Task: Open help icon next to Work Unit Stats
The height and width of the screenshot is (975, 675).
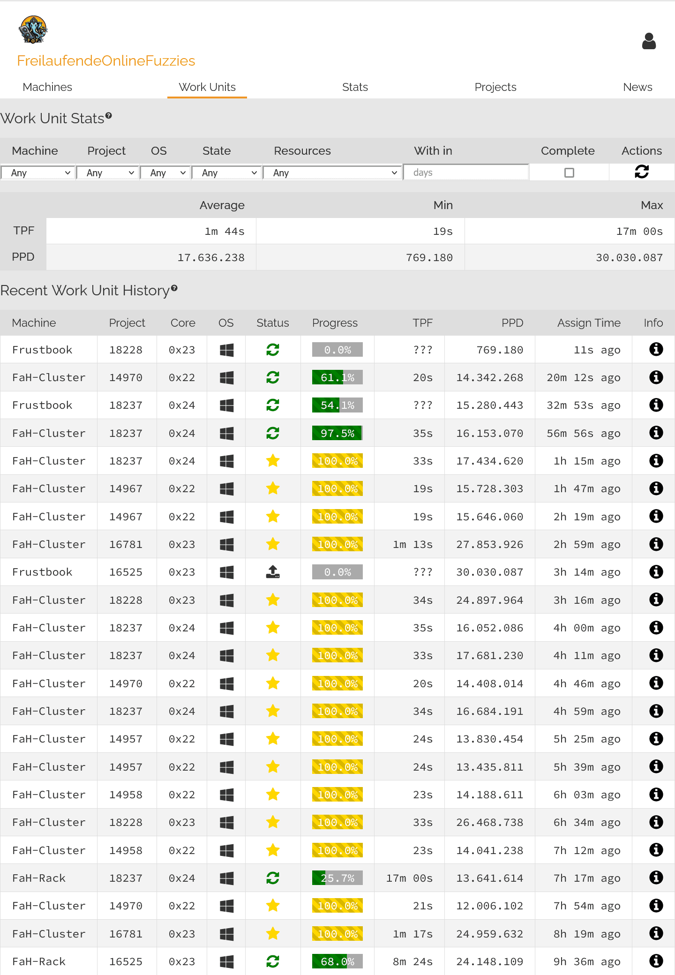Action: click(x=109, y=115)
